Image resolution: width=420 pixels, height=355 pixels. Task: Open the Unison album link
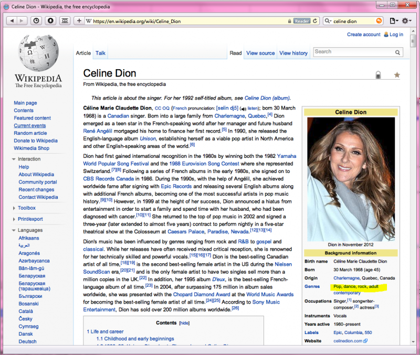pyautogui.click(x=148, y=138)
